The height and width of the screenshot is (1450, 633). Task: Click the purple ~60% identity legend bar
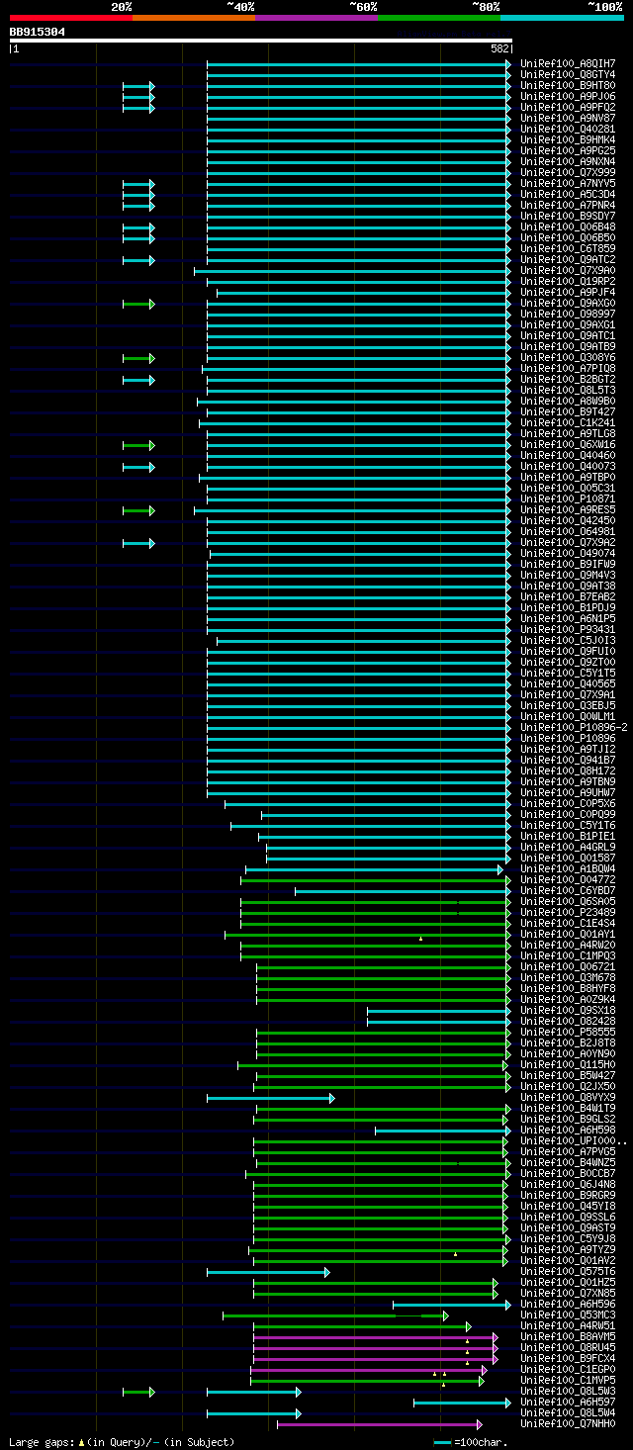tap(316, 18)
